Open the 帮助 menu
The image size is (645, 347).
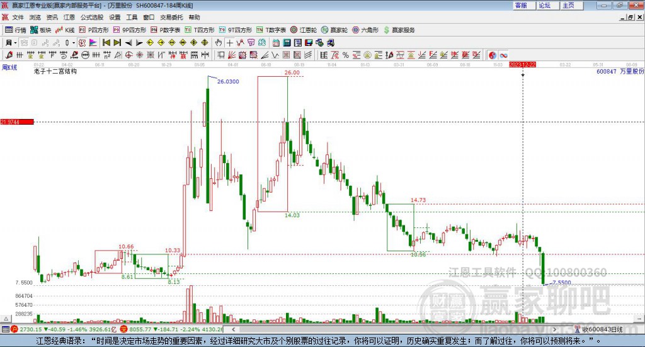coord(194,17)
